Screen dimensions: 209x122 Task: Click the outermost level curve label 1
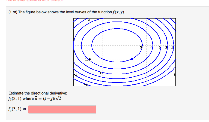pos(172,47)
